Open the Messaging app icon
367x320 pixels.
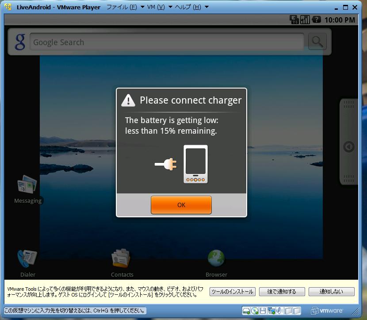27,185
